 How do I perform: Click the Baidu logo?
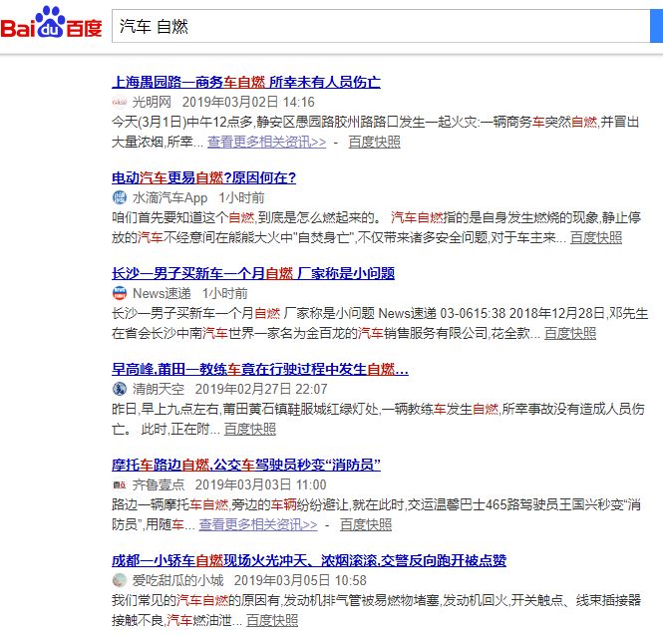[x=51, y=22]
